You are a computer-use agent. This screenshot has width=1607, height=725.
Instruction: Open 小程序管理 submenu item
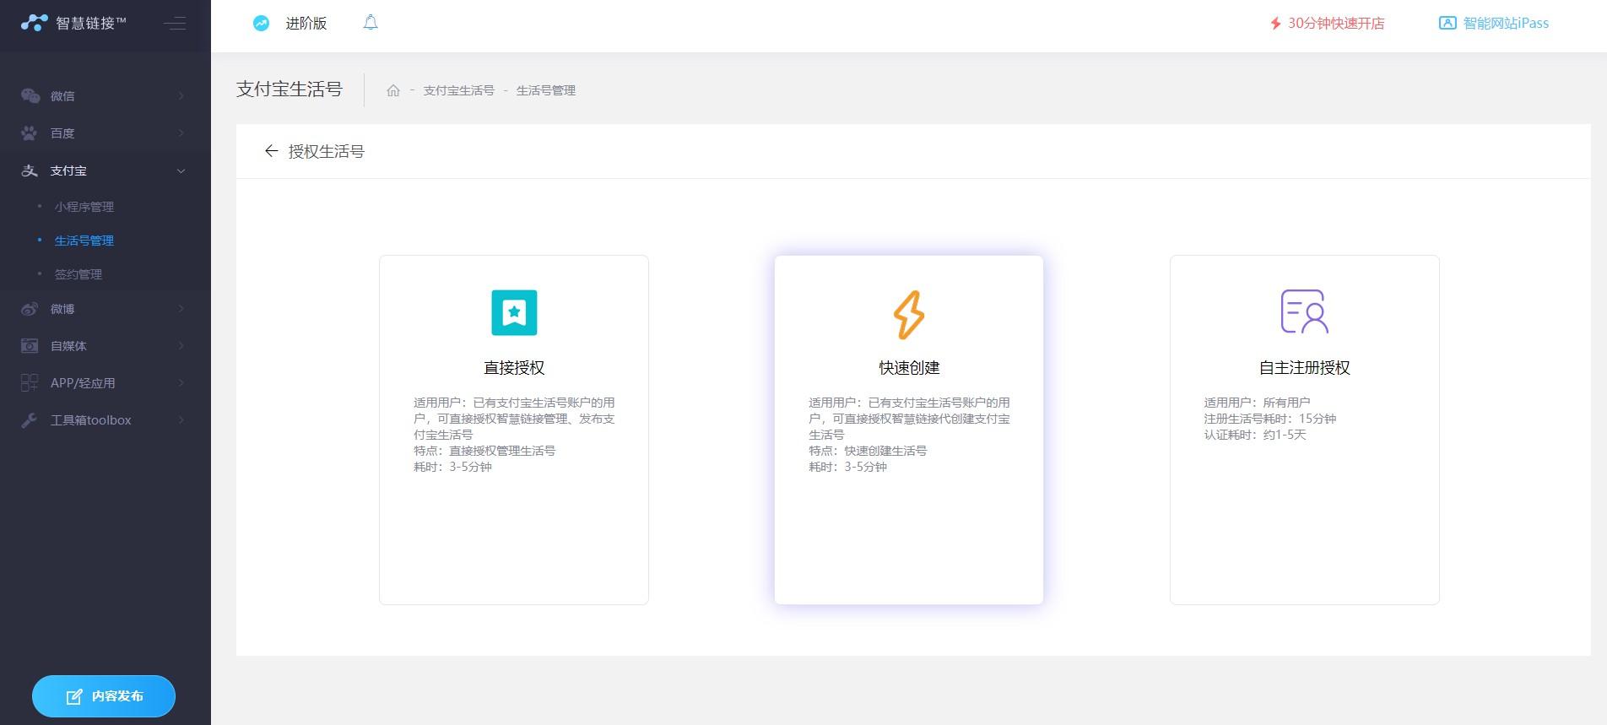pyautogui.click(x=84, y=207)
